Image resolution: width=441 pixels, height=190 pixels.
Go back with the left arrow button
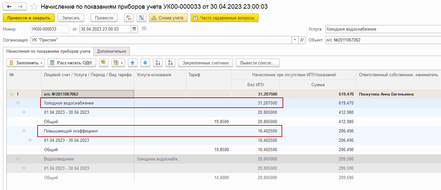[9, 7]
